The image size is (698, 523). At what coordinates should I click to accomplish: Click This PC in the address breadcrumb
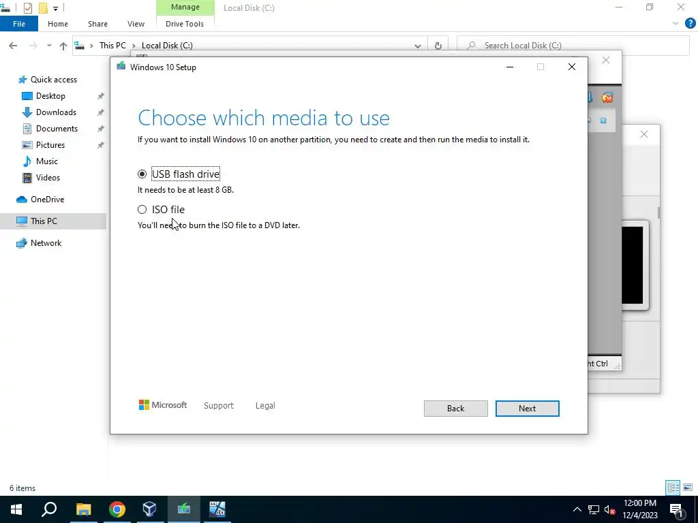pos(112,46)
